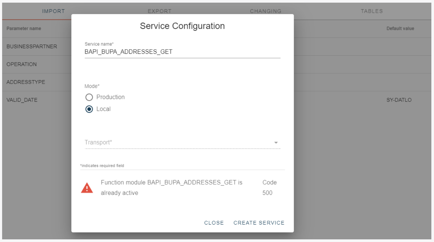Click the Transport dropdown arrow
This screenshot has height=242, width=434.
click(x=276, y=143)
